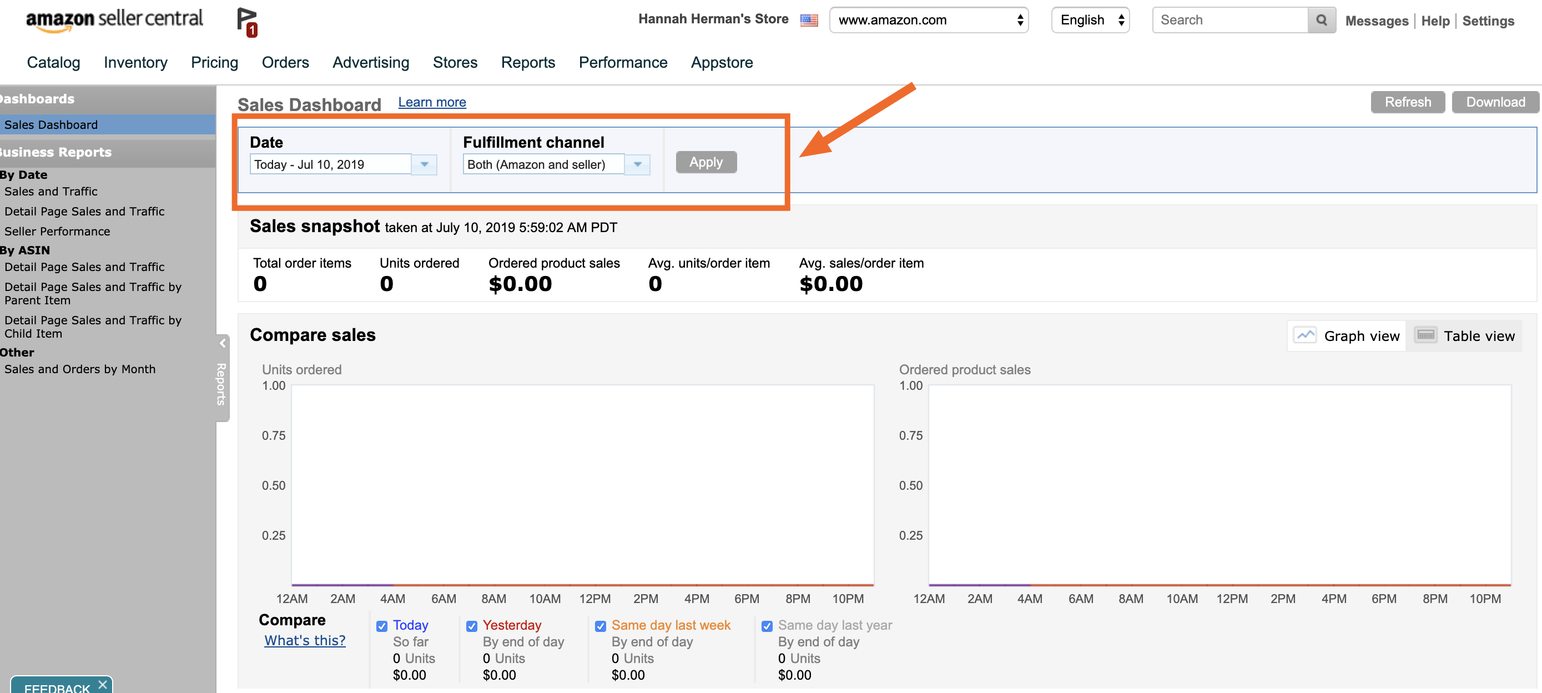Open Seller Performance report
This screenshot has height=693, width=1542.
coord(58,231)
